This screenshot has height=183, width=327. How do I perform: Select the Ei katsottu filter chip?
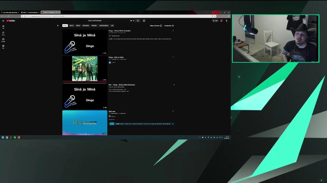point(86,25)
